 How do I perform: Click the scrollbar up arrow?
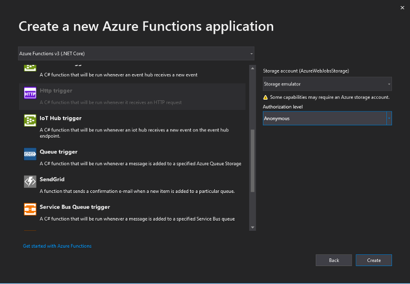[252, 69]
